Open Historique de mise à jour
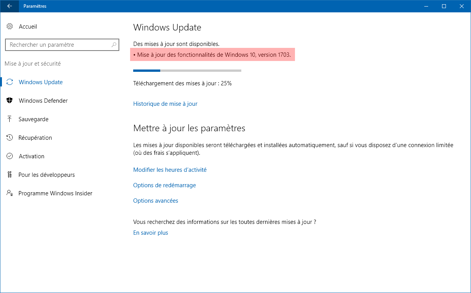471x293 pixels. (x=165, y=104)
